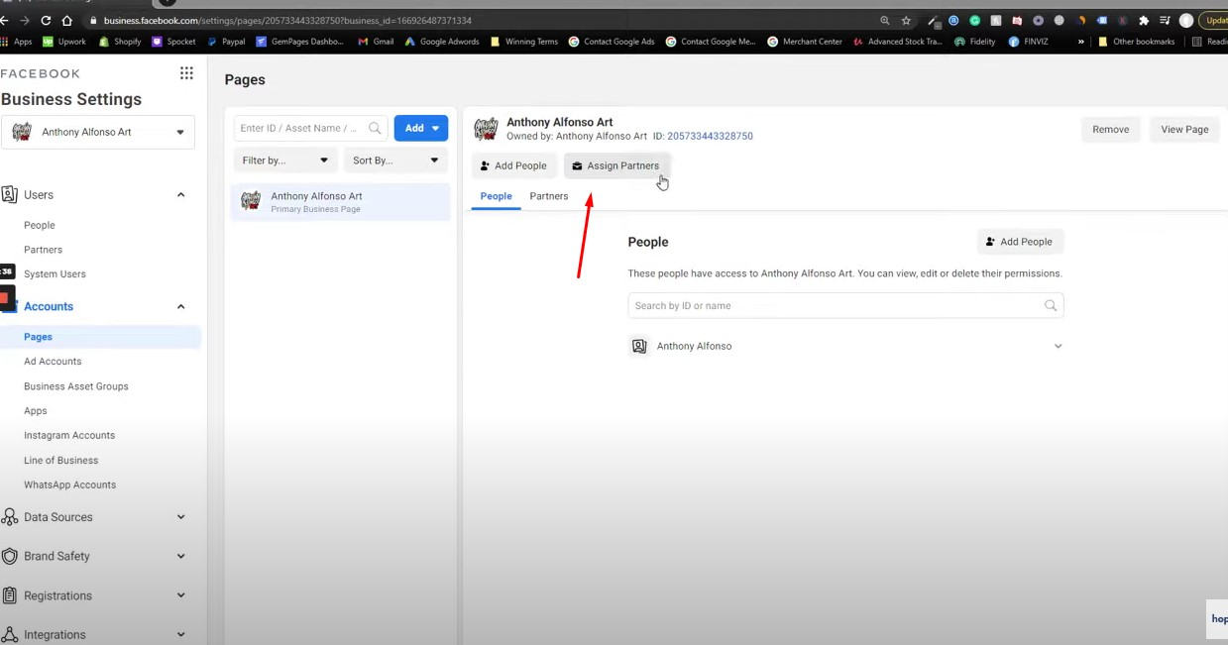
Task: Click the View Page button
Action: click(x=1184, y=130)
